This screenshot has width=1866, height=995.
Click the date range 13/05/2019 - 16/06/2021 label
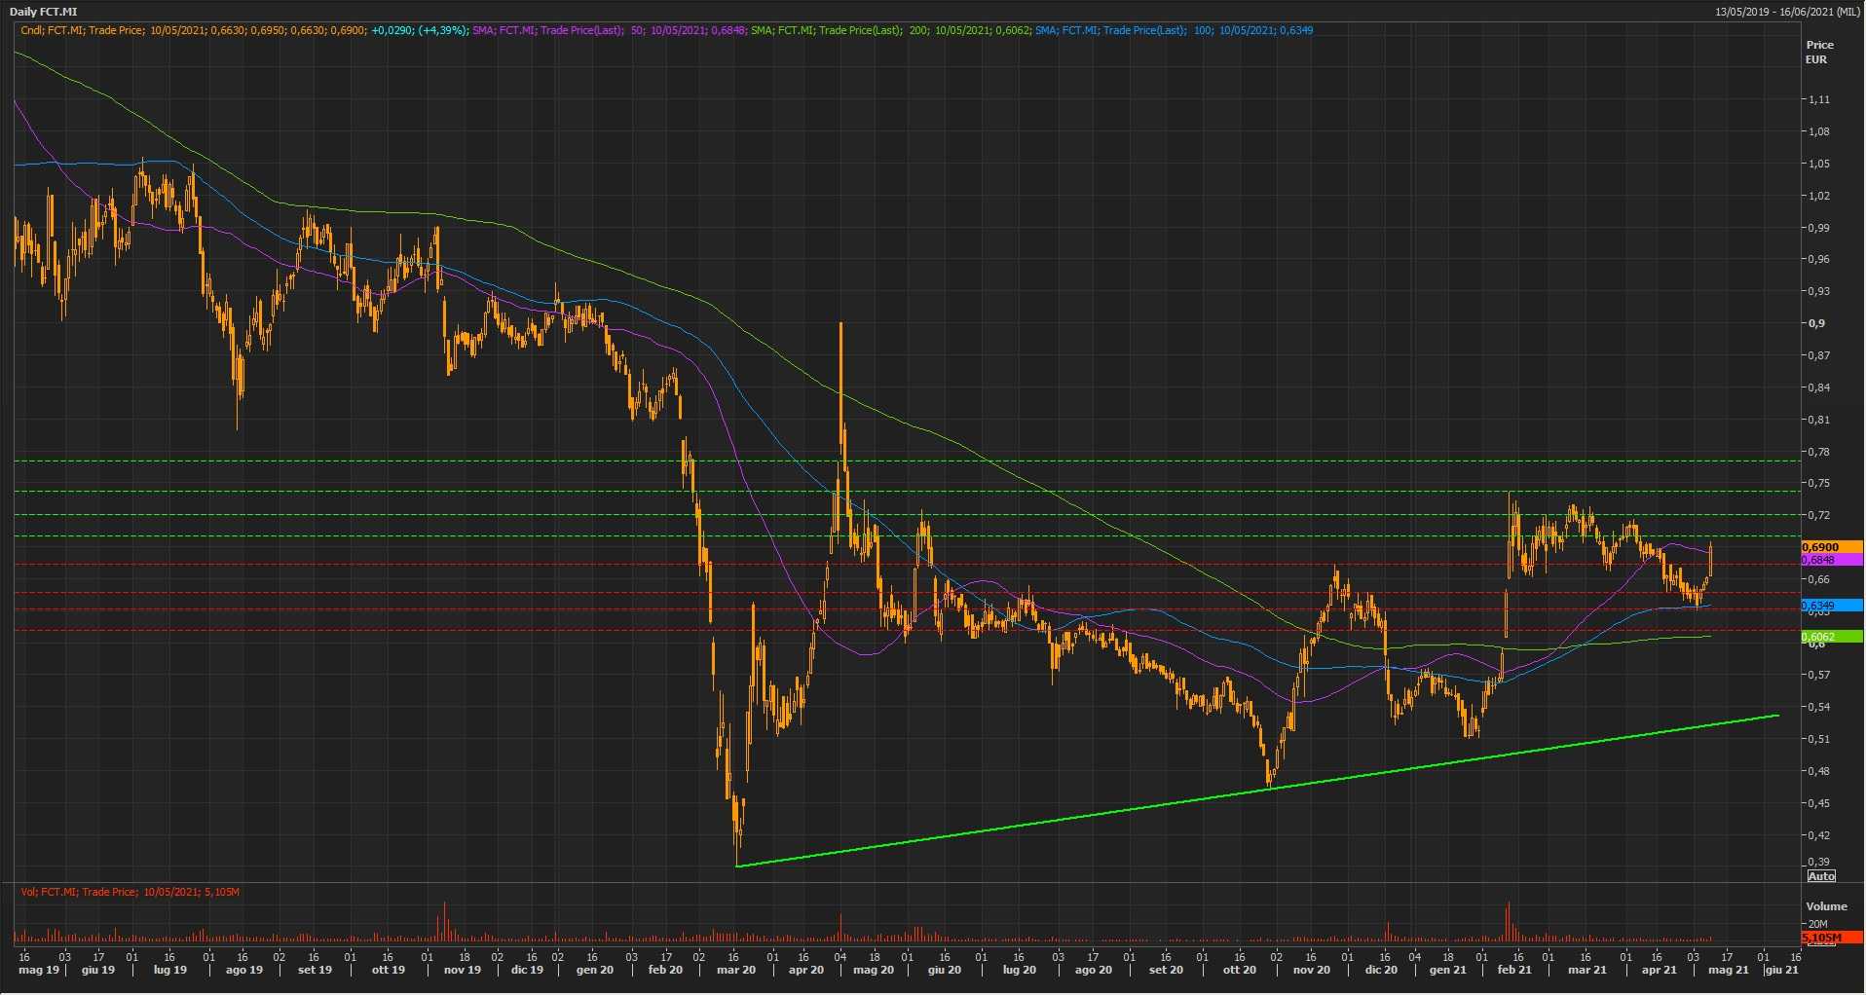(1786, 12)
